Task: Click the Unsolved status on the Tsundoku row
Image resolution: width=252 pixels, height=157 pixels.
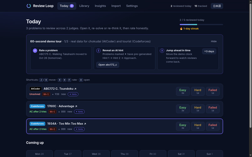Action: 35,94
